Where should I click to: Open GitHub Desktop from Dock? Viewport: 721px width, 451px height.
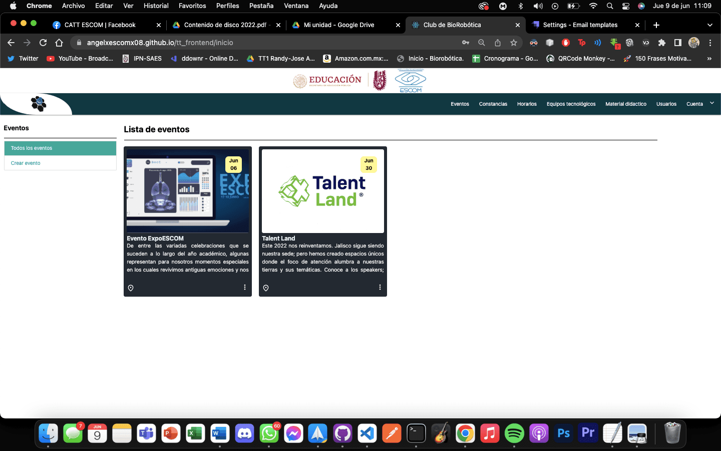[x=342, y=433]
